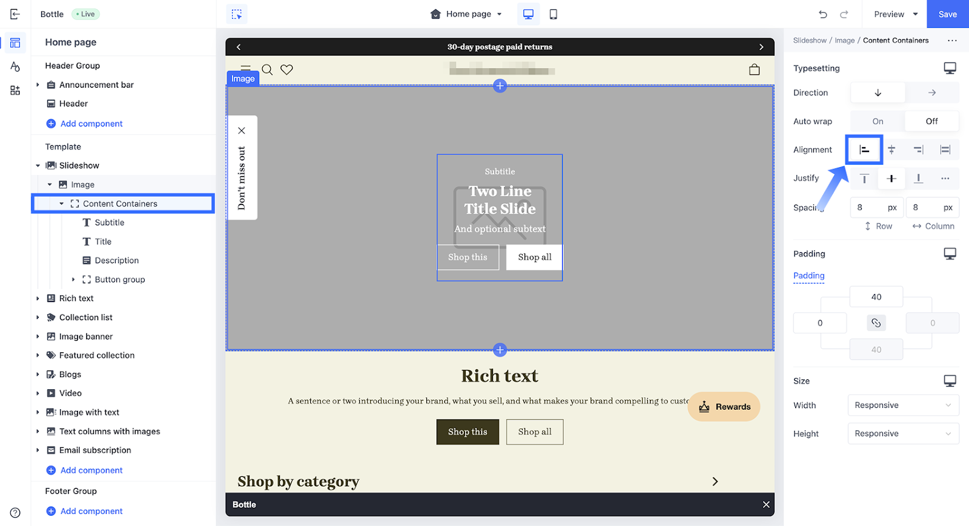
Task: Click the top padding value field 40
Action: coord(876,297)
